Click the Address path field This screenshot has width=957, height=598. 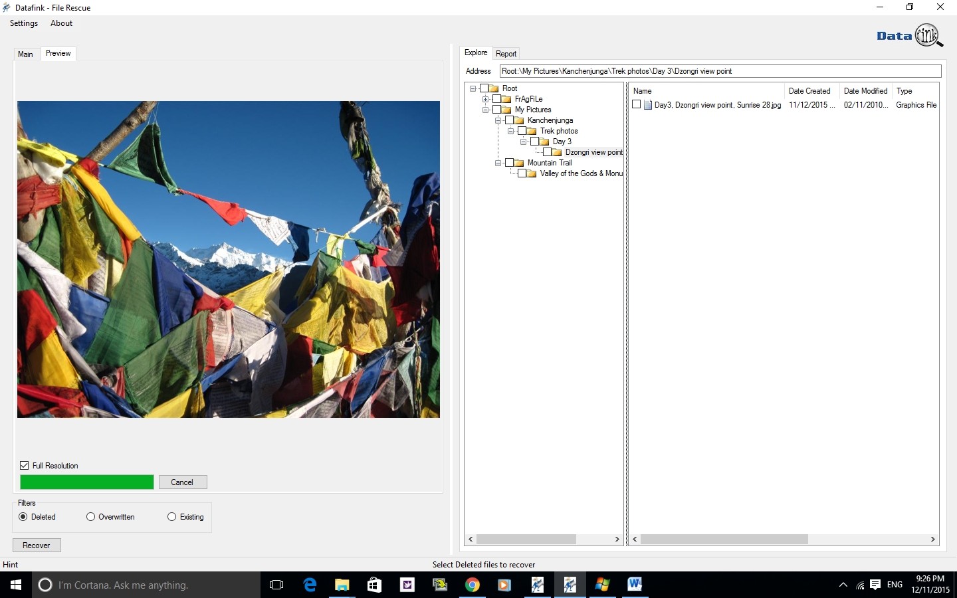click(720, 71)
